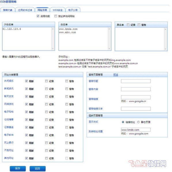Check the 黑名单 警告 checkbox
This screenshot has height=172, width=172.
tap(139, 25)
